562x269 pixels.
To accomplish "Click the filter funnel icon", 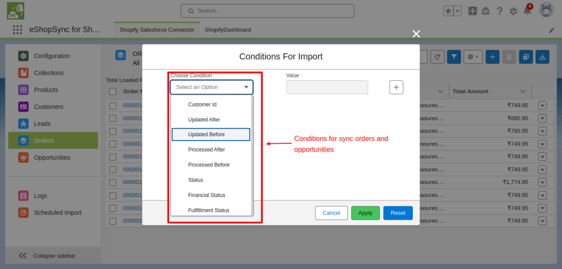I will tap(454, 57).
